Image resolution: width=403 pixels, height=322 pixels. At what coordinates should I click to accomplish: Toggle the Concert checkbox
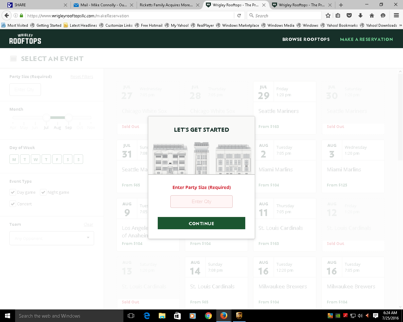coord(13,204)
